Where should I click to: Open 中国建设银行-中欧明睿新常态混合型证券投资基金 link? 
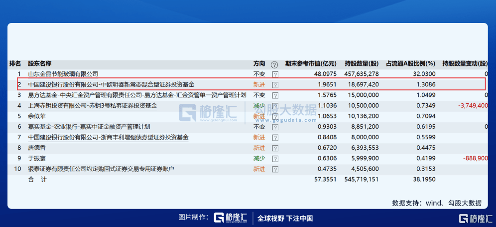111,85
